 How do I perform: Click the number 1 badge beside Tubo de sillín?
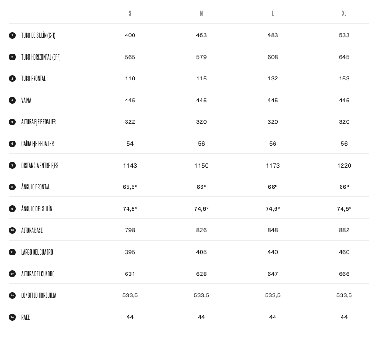(x=13, y=35)
